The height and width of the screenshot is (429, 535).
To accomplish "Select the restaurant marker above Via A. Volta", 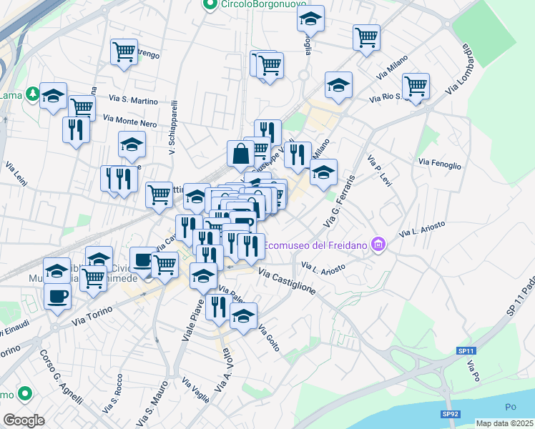I will pyautogui.click(x=219, y=307).
